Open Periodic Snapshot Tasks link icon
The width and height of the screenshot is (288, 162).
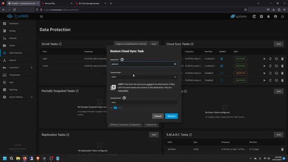coord(77,91)
